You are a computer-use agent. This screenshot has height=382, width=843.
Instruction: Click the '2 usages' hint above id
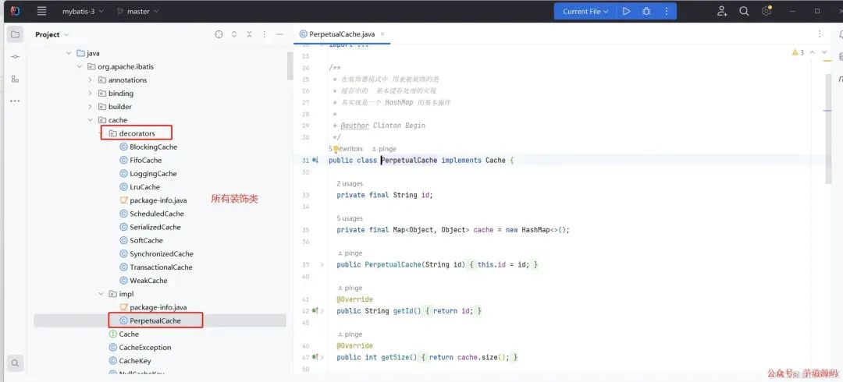pos(350,184)
